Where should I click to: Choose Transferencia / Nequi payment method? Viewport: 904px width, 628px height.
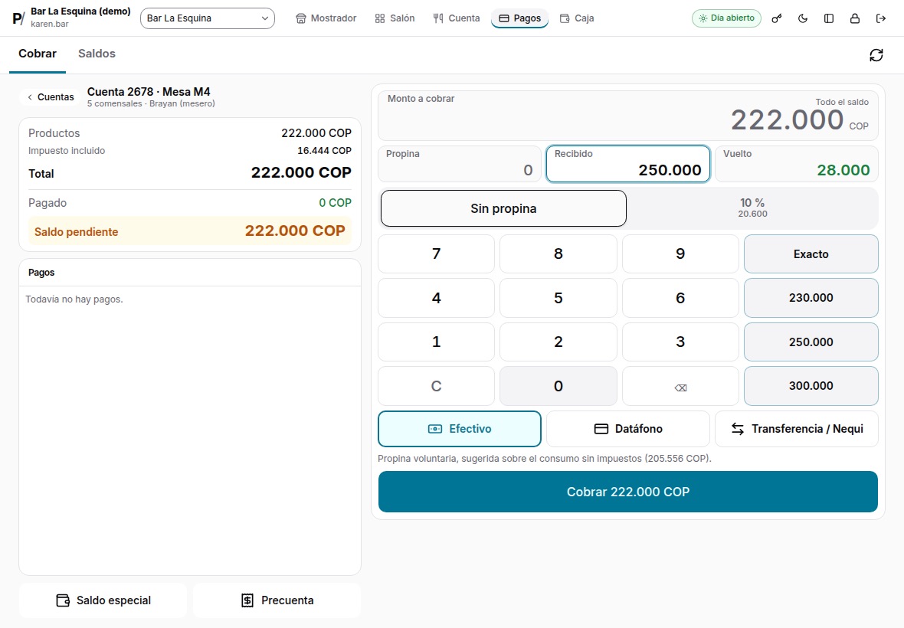[797, 429]
